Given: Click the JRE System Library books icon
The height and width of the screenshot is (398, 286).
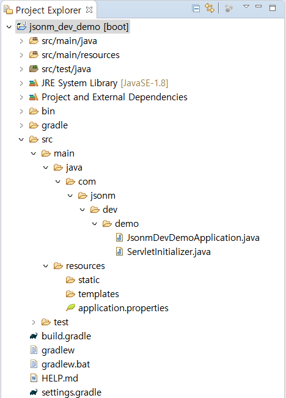Looking at the screenshot, I should tap(34, 83).
